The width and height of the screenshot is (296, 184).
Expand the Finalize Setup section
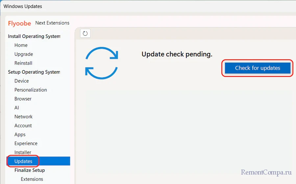pyautogui.click(x=30, y=170)
